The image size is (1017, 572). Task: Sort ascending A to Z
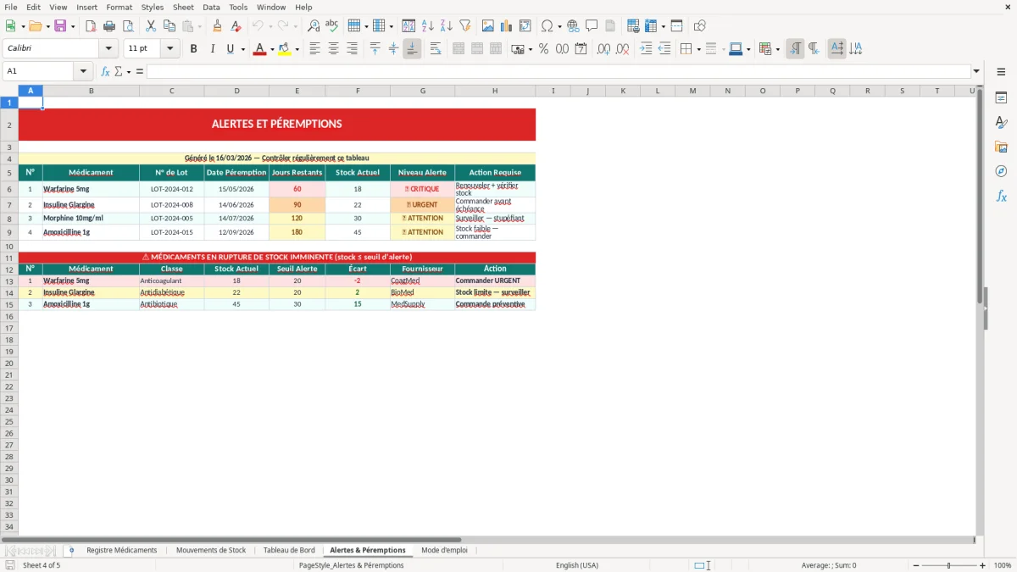428,25
